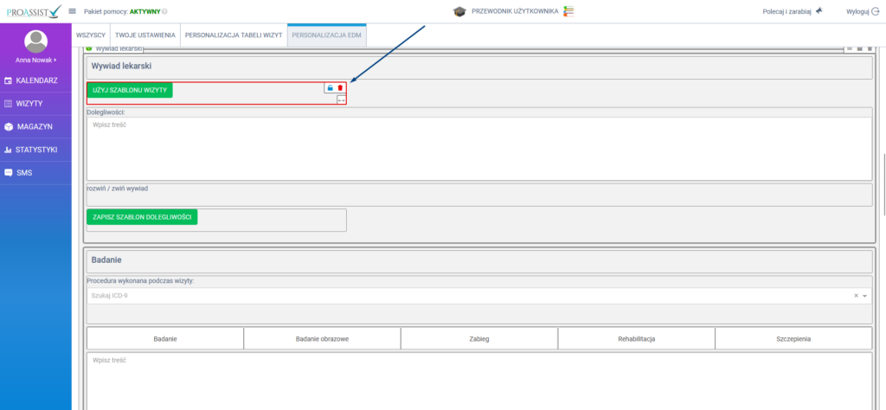Click the Dolegliwości text area
The width and height of the screenshot is (886, 410).
coord(478,149)
